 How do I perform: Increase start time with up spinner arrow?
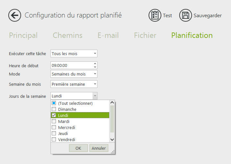coord(95,63)
